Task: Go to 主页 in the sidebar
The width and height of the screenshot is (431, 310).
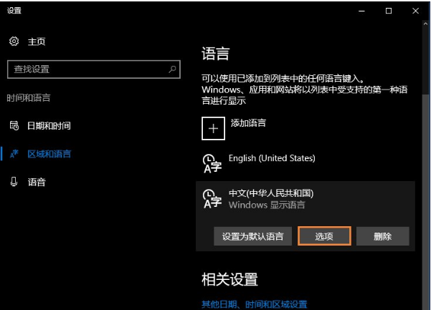Action: (37, 42)
